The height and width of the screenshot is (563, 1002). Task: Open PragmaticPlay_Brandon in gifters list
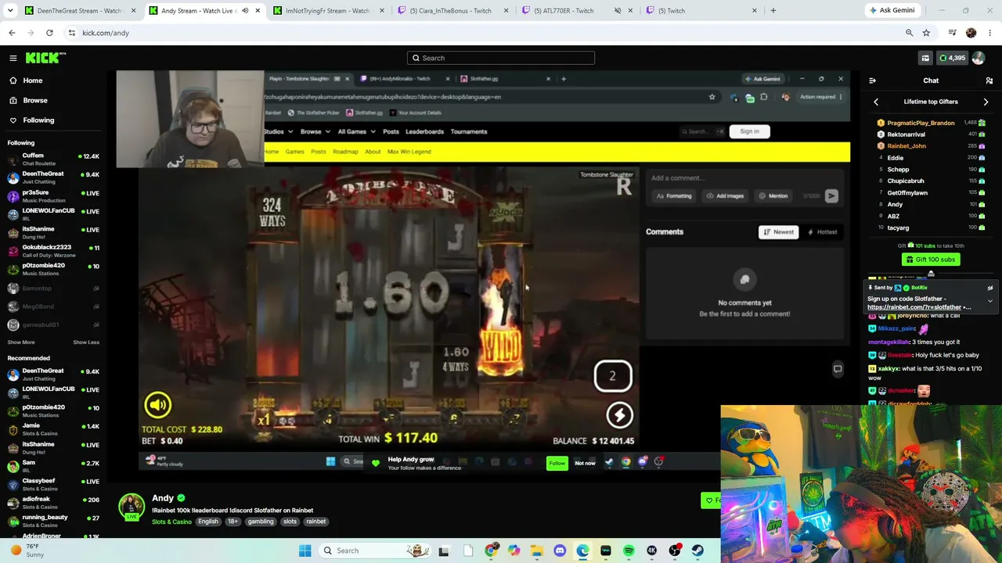click(921, 123)
